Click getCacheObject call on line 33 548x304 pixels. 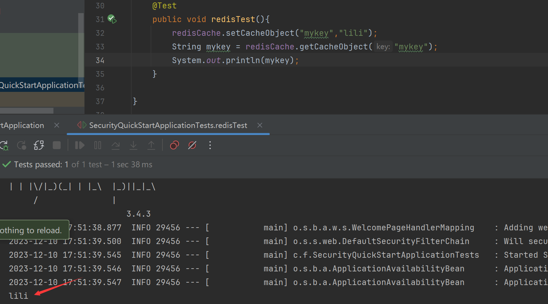pyautogui.click(x=334, y=47)
